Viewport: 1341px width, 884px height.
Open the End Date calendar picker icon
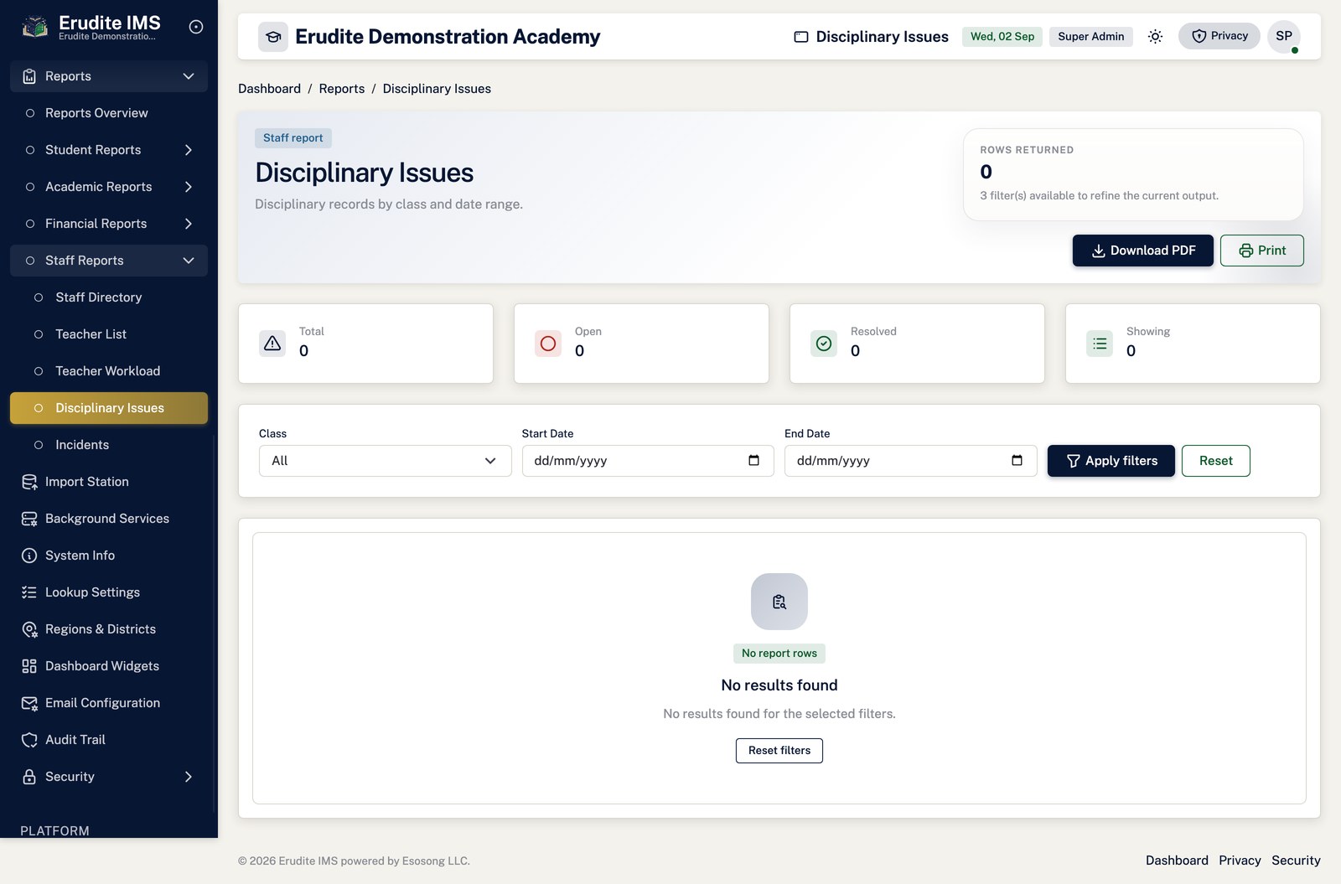1017,460
